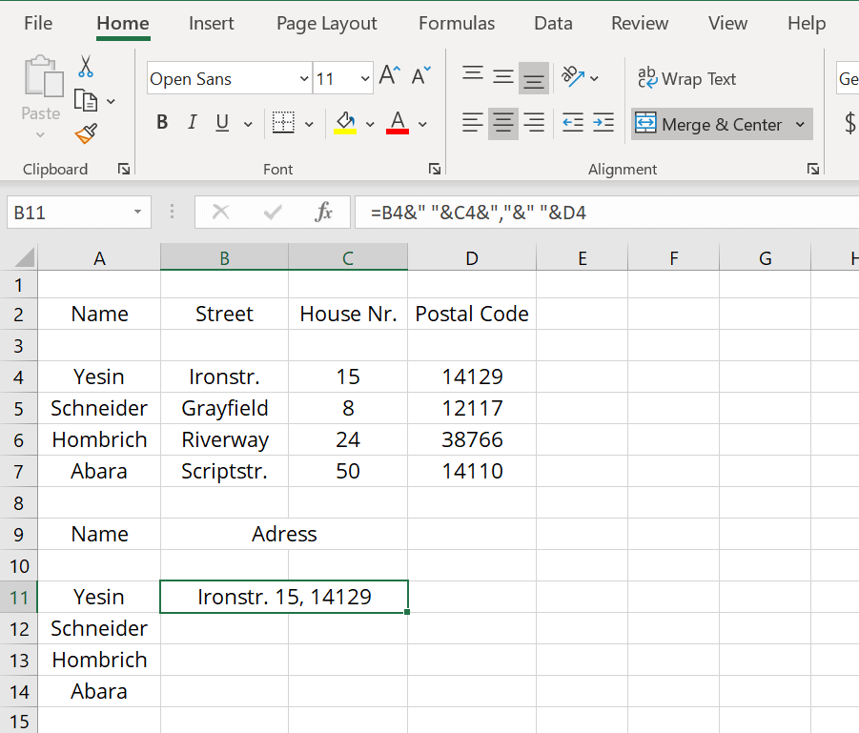Expand the Fill Color dropdown arrow

tap(371, 125)
